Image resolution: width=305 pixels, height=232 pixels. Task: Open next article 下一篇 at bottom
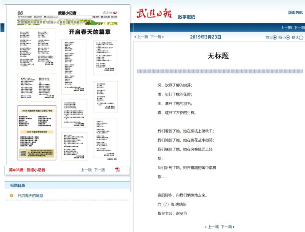[227, 227]
